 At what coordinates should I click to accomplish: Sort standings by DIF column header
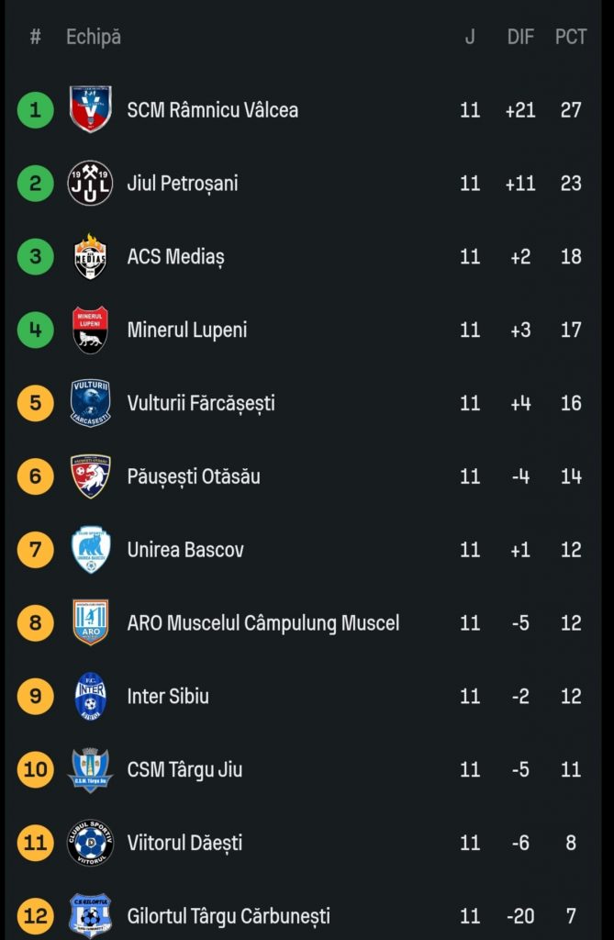click(x=519, y=37)
